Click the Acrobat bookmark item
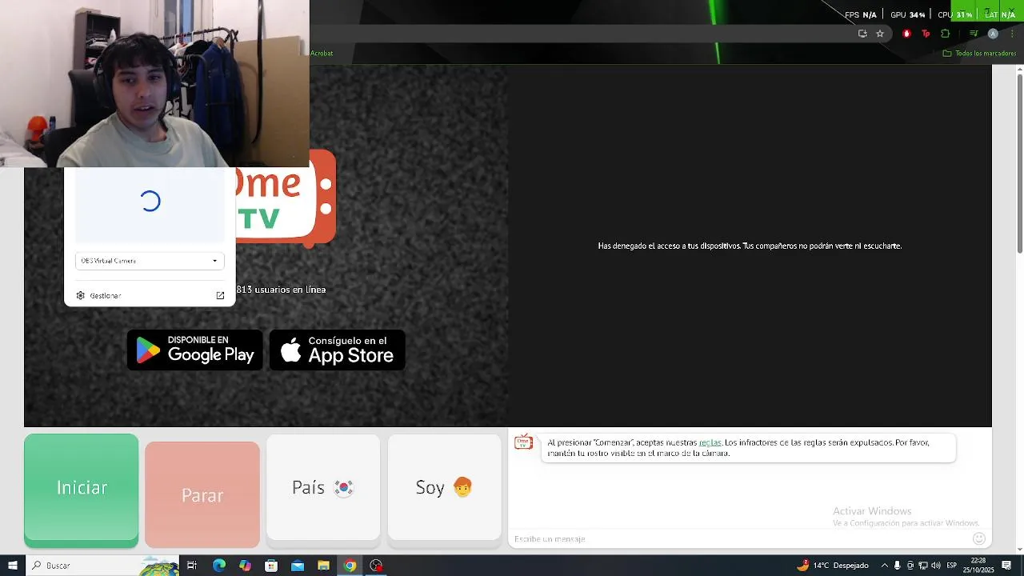 [322, 54]
